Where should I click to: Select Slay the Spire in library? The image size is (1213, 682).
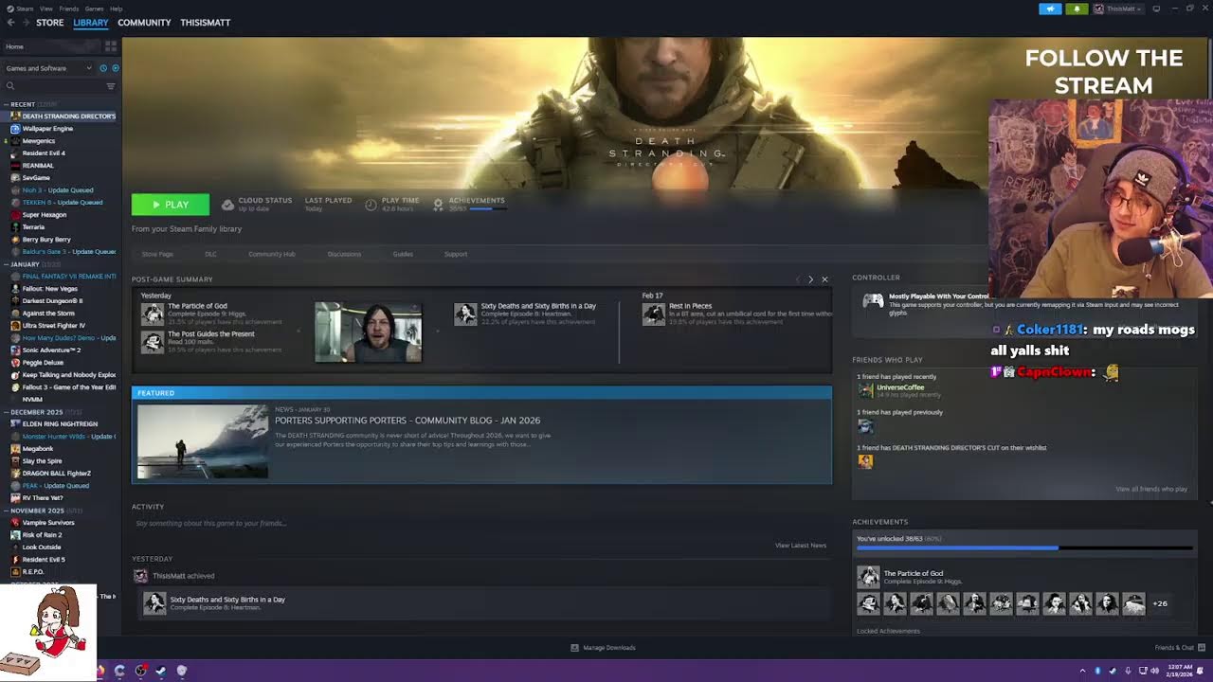[42, 461]
